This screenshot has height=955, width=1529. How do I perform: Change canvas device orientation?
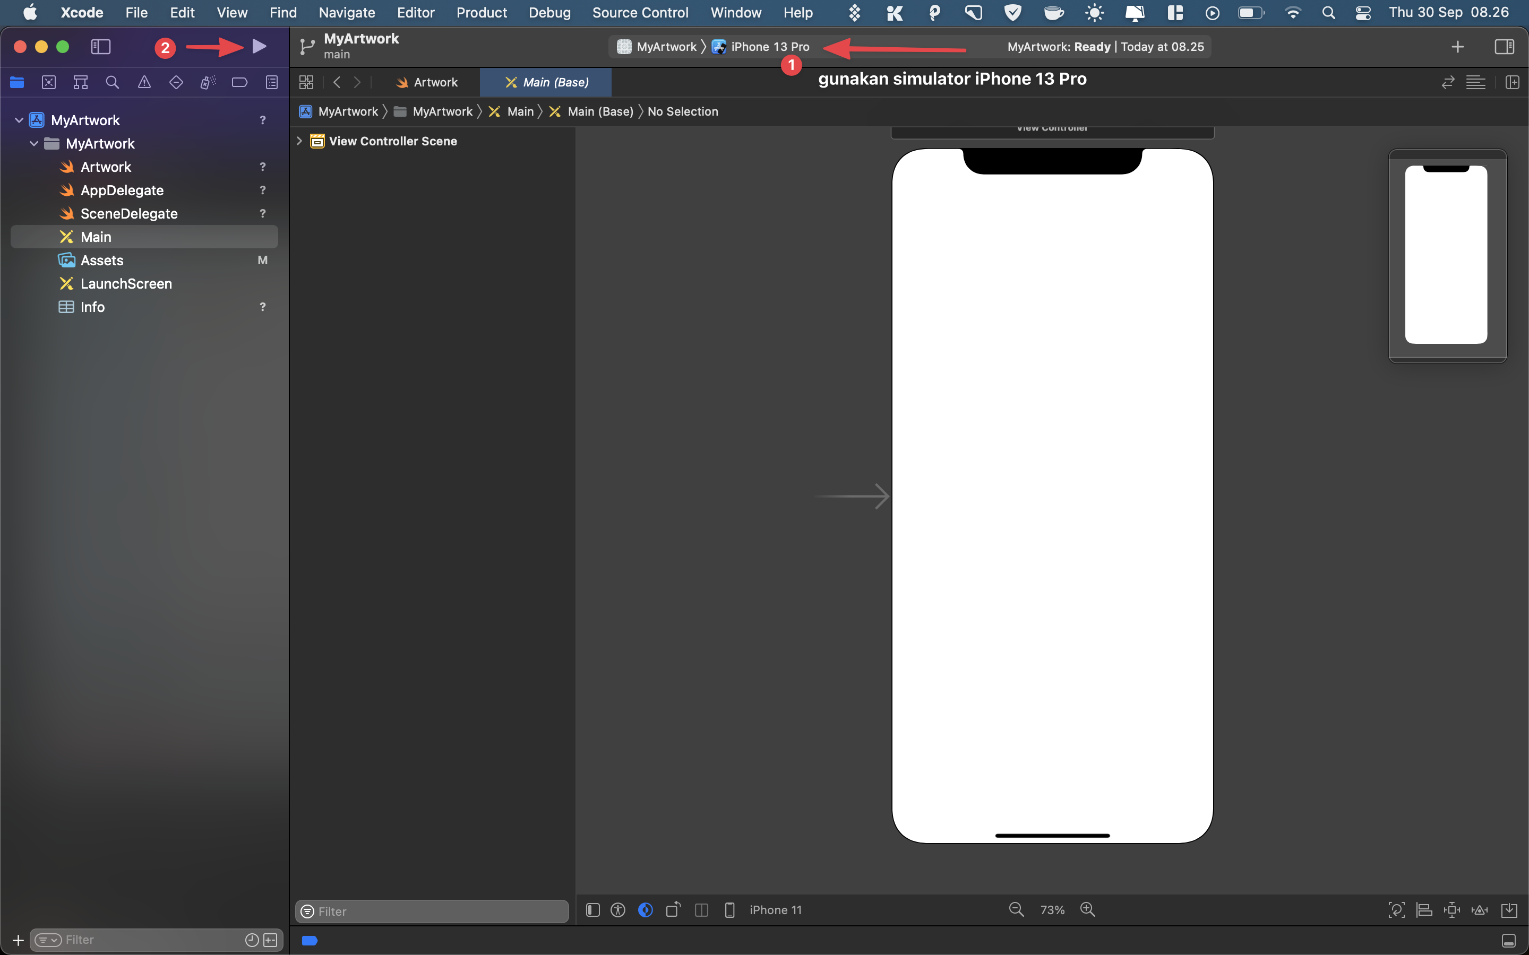pyautogui.click(x=673, y=909)
